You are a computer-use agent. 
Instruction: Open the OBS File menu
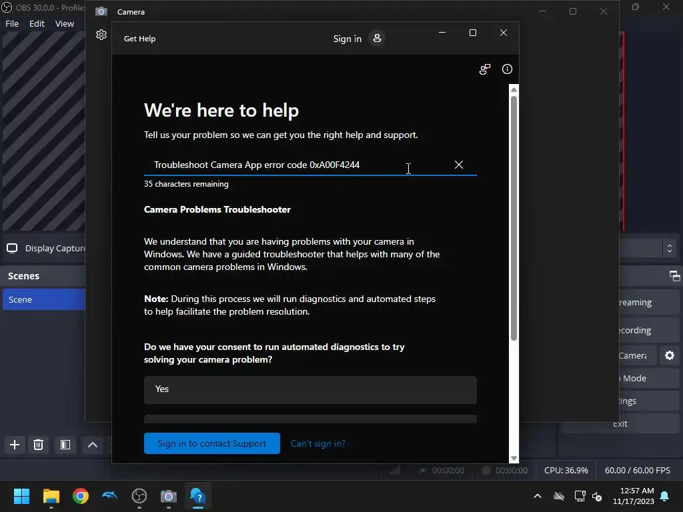click(x=12, y=23)
